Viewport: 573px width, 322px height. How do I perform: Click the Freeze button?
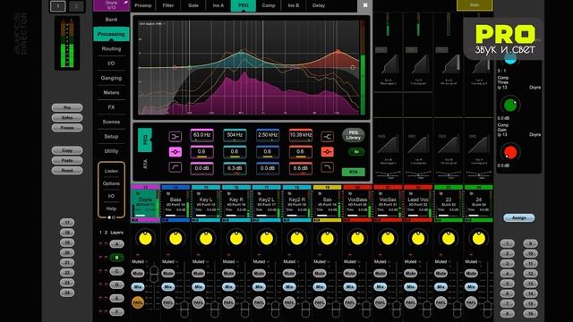point(67,128)
